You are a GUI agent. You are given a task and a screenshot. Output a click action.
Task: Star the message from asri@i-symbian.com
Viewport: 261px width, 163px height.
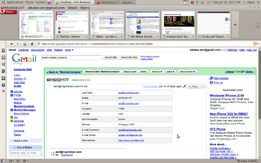click(x=49, y=86)
